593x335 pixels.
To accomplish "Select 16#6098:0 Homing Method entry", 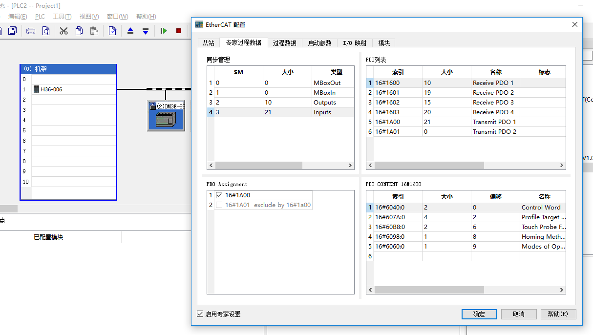I will pos(466,237).
